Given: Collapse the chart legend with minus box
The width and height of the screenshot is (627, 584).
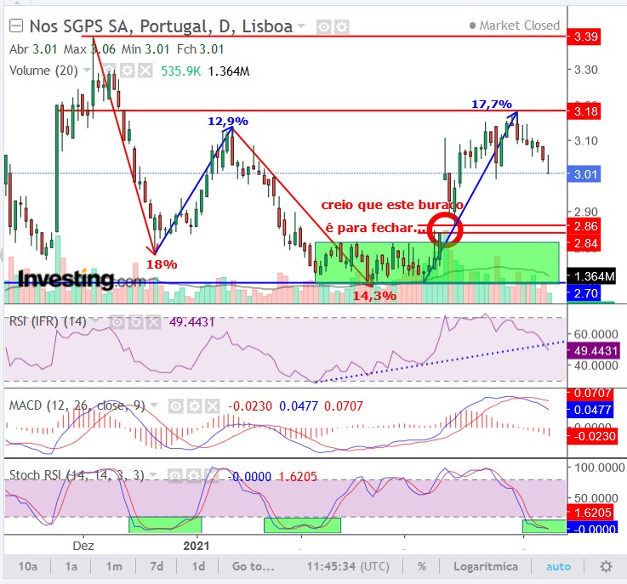Looking at the screenshot, I should 16,26.
